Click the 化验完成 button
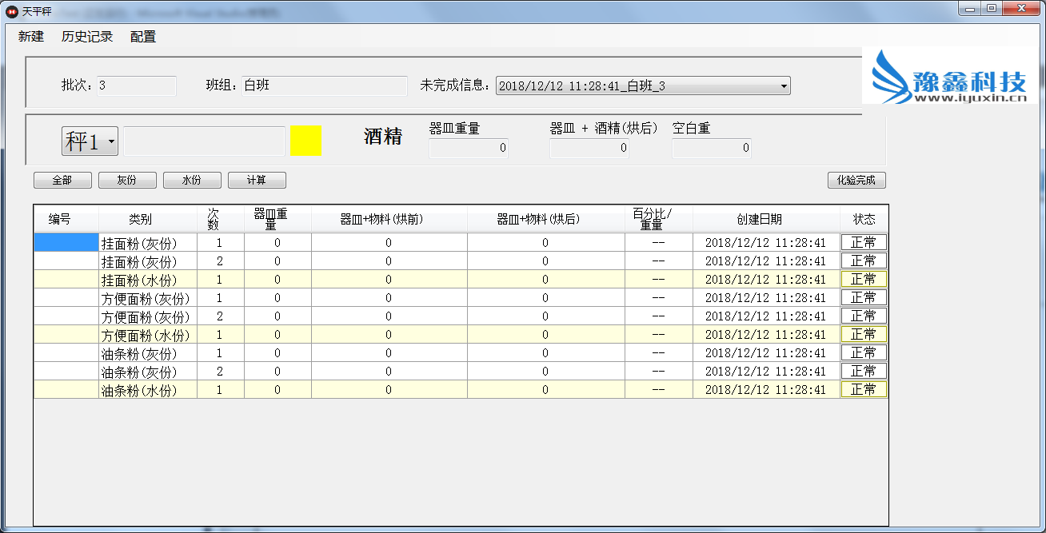This screenshot has height=533, width=1046. point(856,181)
